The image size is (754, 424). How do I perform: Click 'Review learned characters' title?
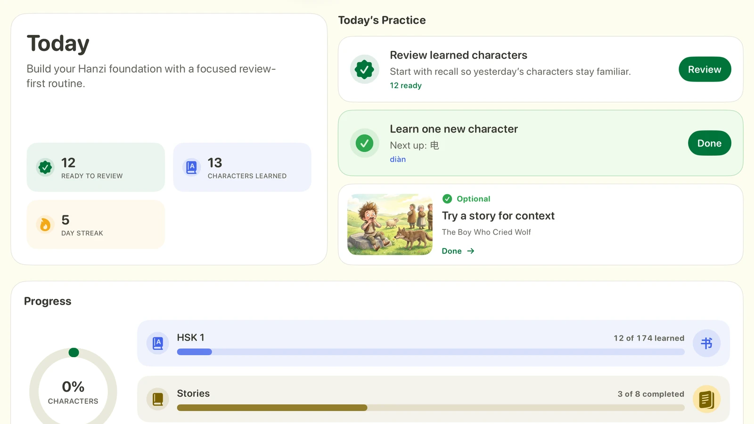click(459, 55)
